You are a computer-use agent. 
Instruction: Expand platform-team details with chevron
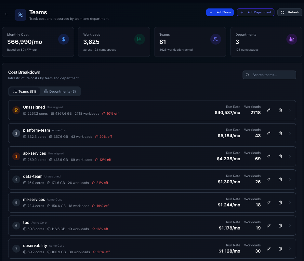pyautogui.click(x=290, y=133)
